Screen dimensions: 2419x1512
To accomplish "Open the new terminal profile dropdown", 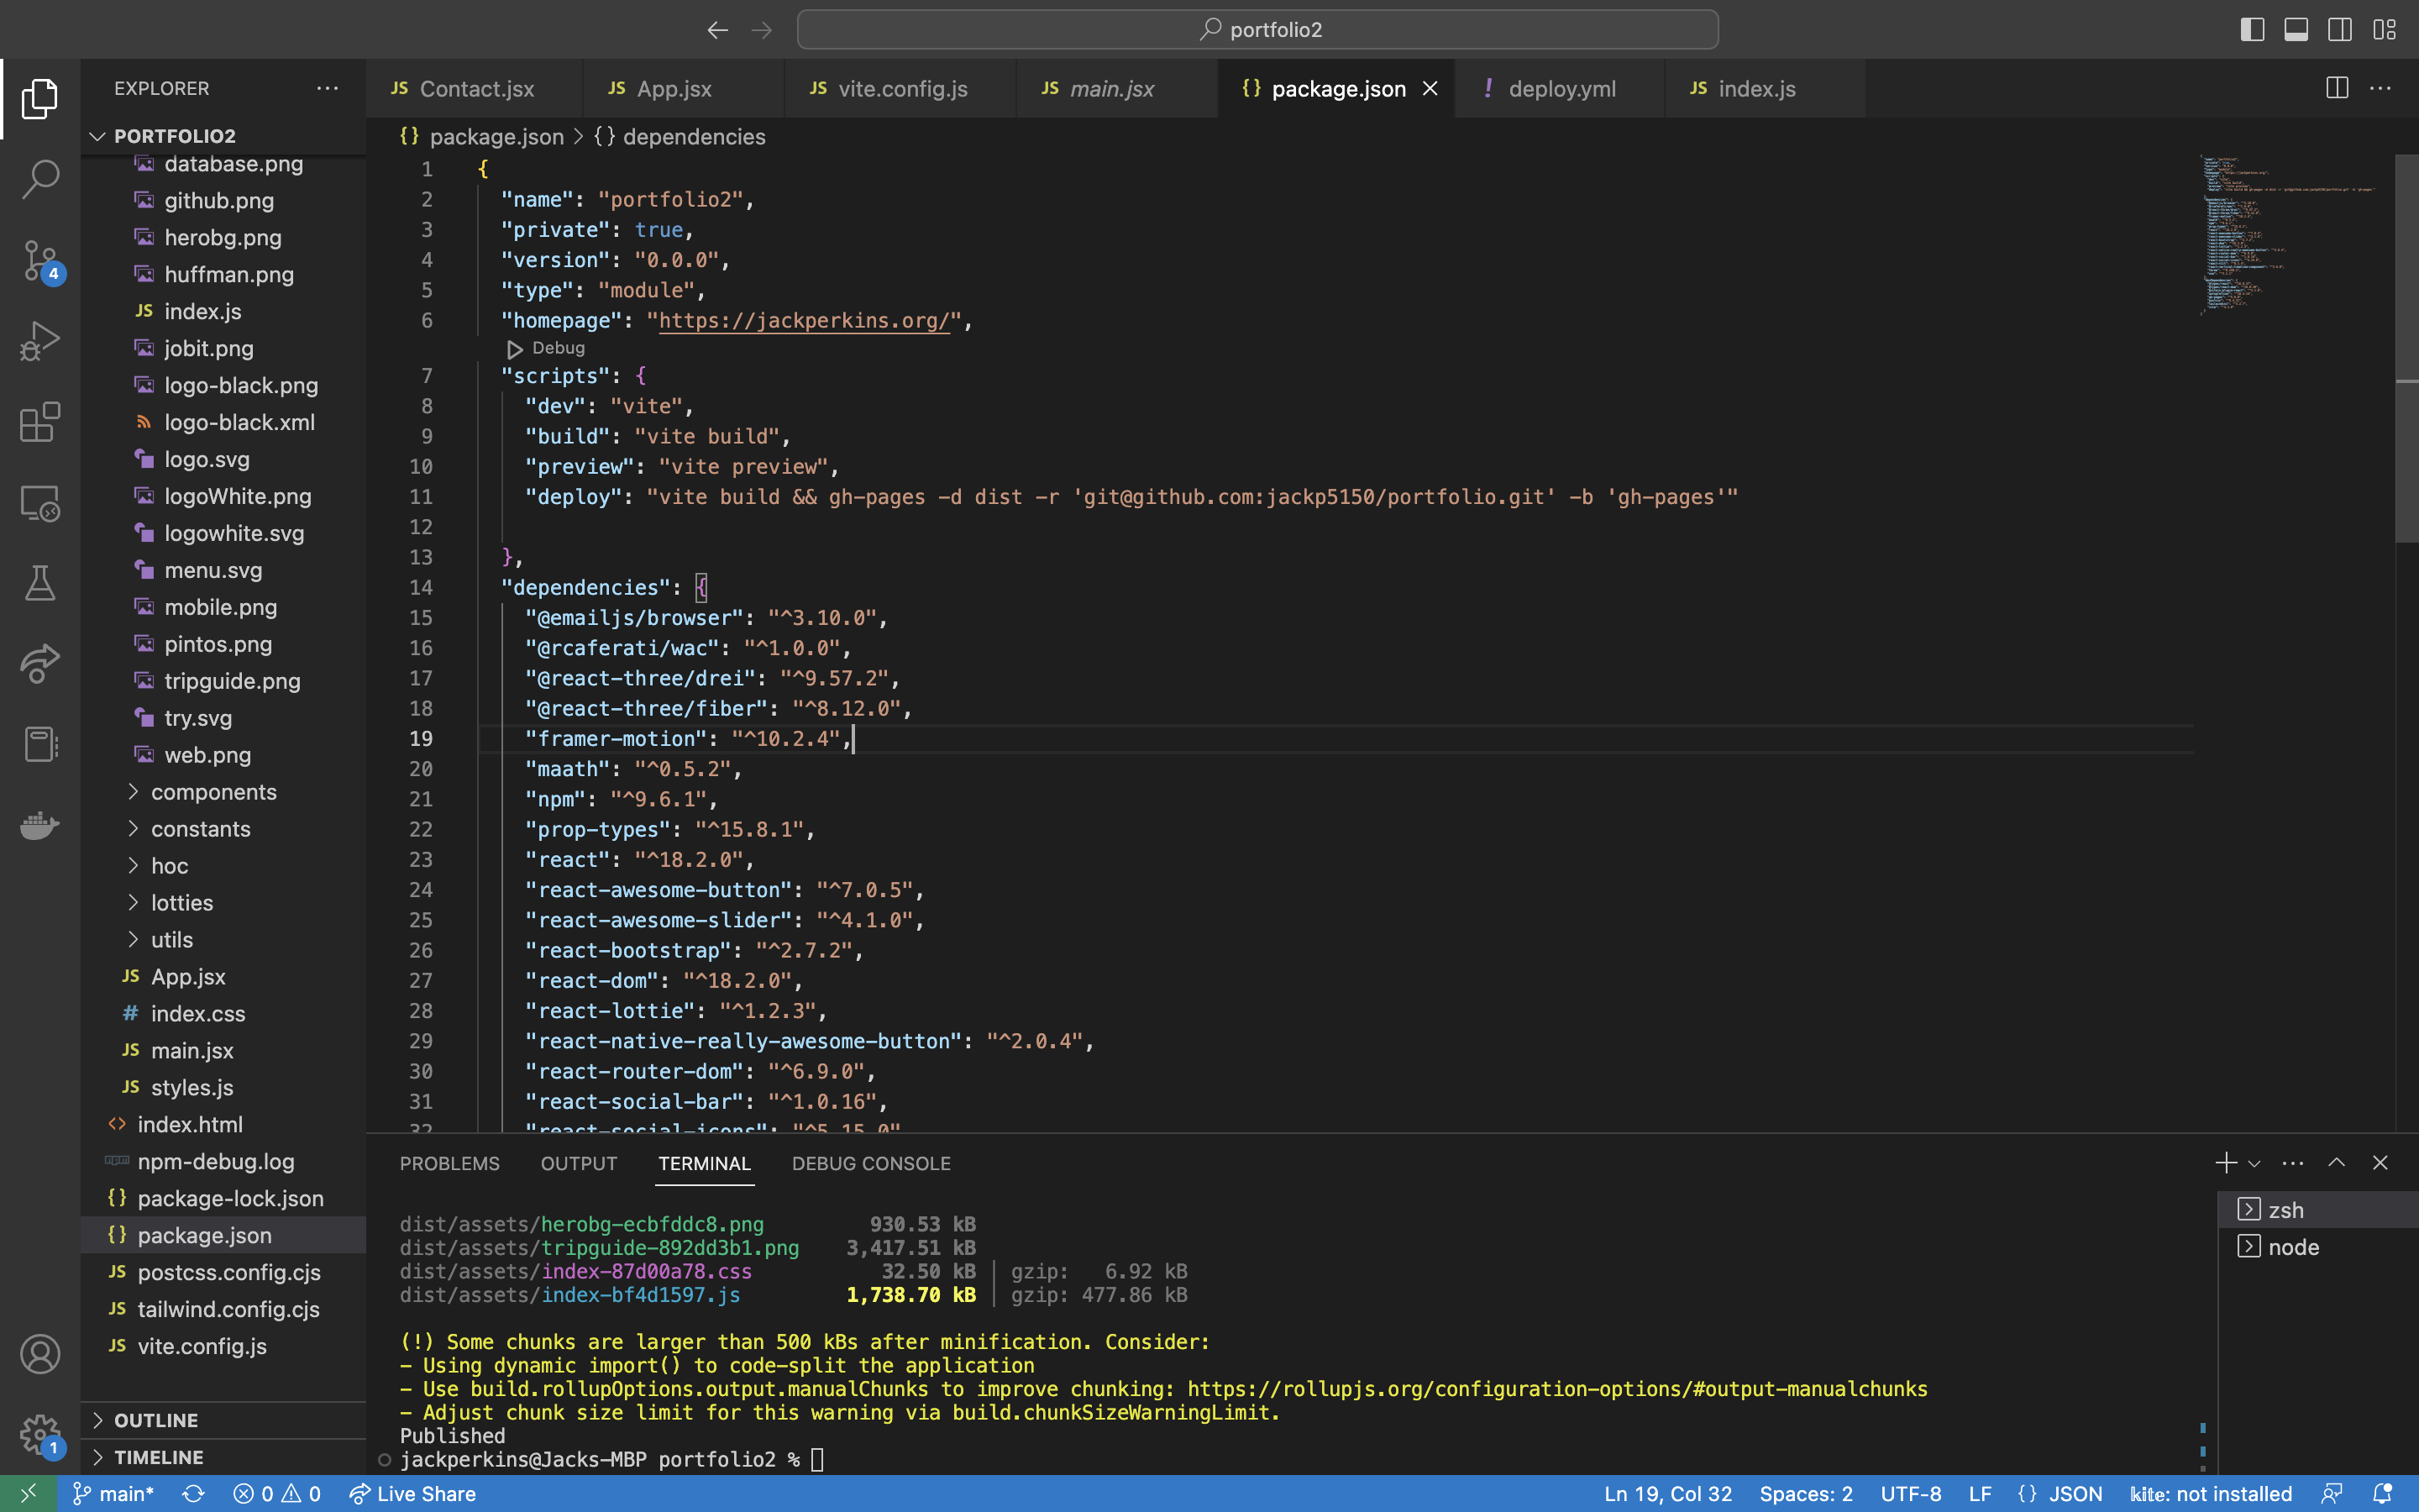I will [x=2255, y=1163].
